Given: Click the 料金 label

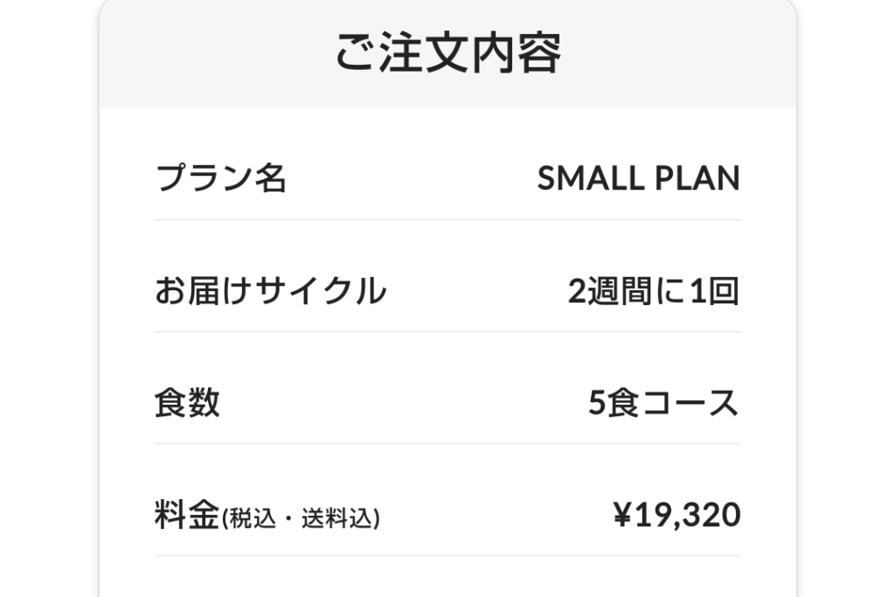Looking at the screenshot, I should pos(186,516).
